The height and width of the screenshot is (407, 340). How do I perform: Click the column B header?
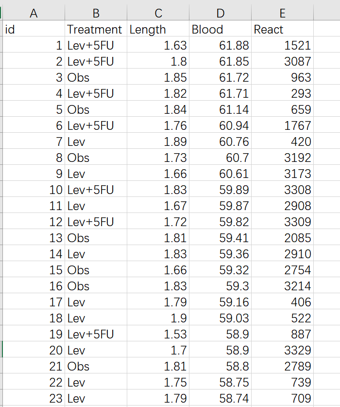96,13
